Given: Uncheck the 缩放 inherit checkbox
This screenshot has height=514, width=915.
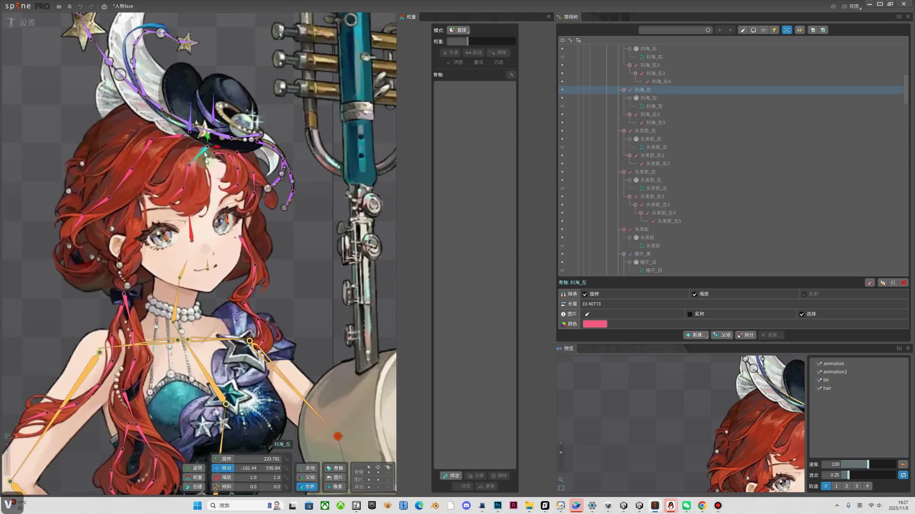Looking at the screenshot, I should point(694,294).
